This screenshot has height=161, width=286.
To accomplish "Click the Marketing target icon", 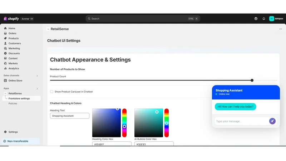I will click(x=5, y=48).
